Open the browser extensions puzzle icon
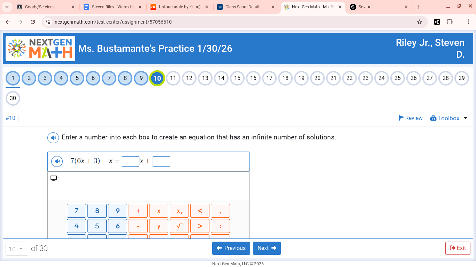Image resolution: width=476 pixels, height=267 pixels. 450,22
